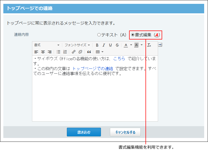Viewport: 208px width, 150px height.
Task: Toggle underline text formatting
Action: point(110,45)
